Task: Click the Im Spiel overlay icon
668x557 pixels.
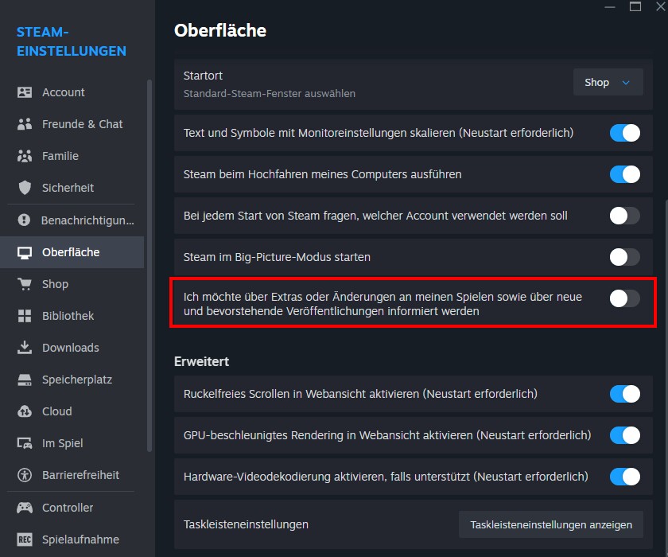Action: pyautogui.click(x=25, y=443)
